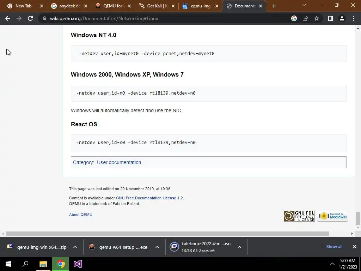Screen dimensions: 361x271
Task: View site security lock info
Action: coord(44,18)
